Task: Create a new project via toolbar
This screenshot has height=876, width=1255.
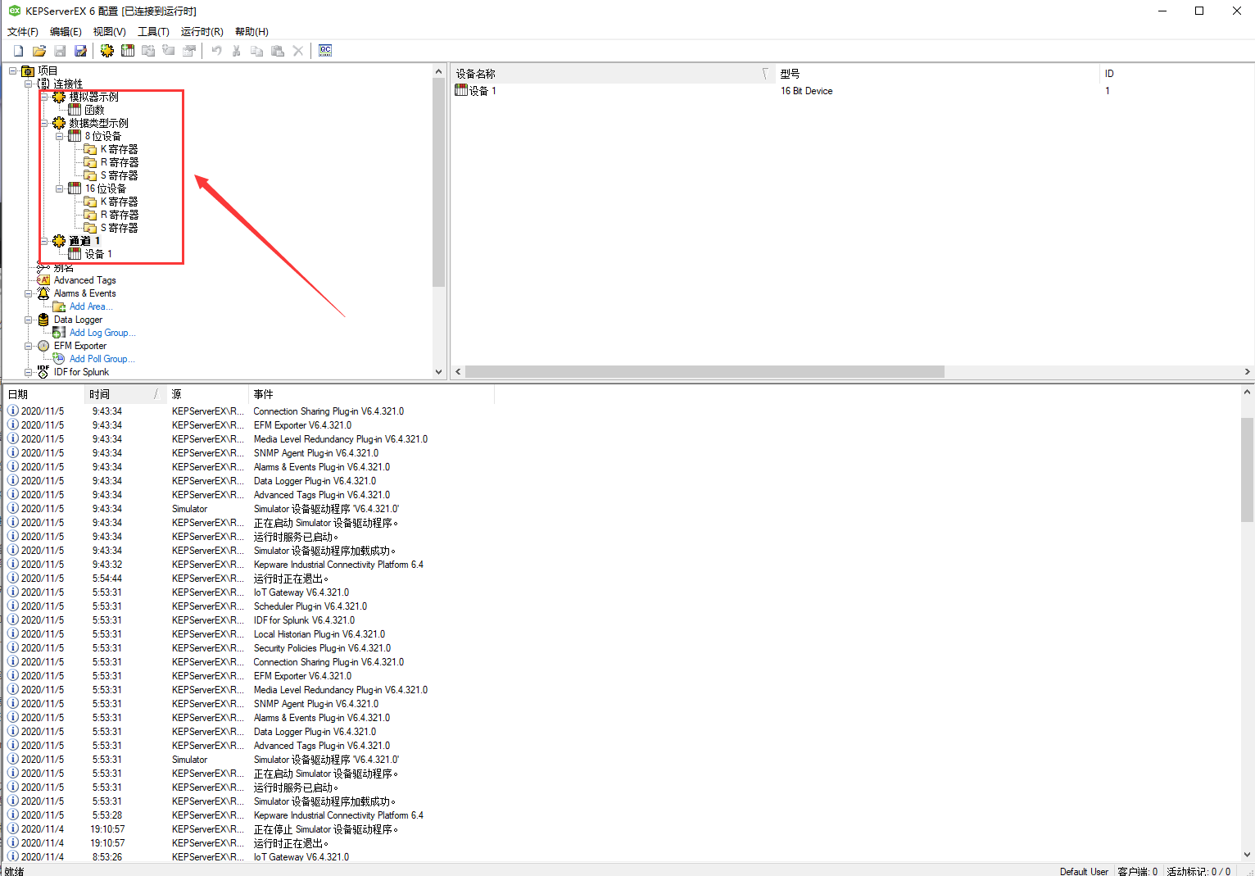Action: click(18, 51)
